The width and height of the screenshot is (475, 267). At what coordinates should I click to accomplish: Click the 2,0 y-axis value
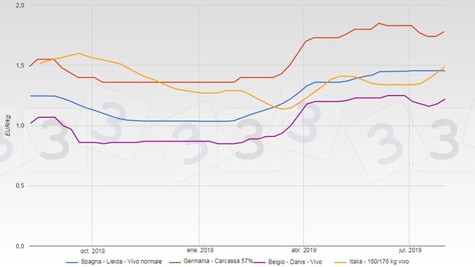tap(20, 5)
